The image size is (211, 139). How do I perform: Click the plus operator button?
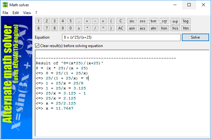click(x=87, y=21)
